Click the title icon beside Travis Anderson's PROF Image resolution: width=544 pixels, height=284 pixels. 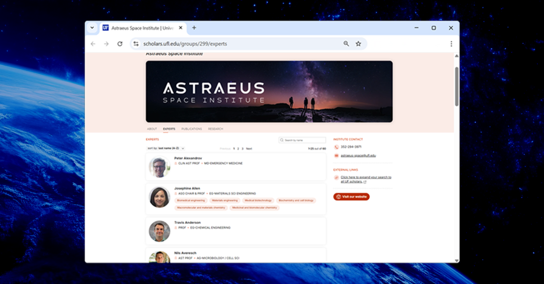coord(176,228)
